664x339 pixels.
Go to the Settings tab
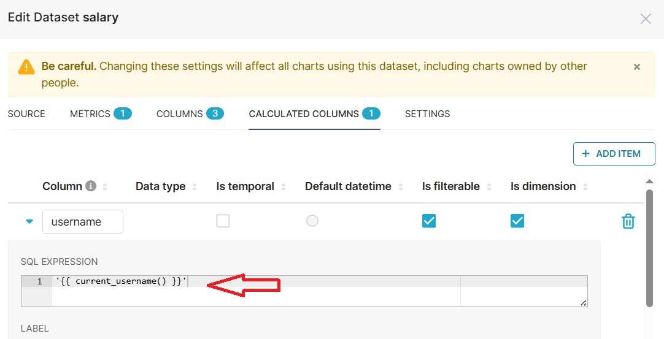coord(427,114)
